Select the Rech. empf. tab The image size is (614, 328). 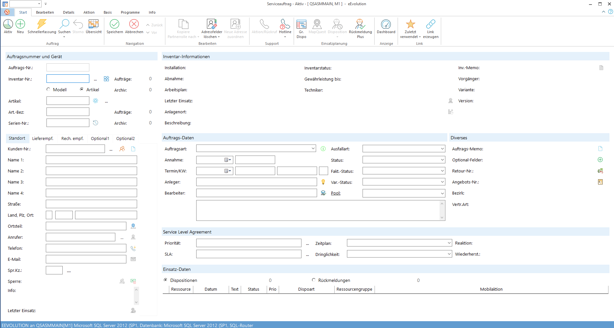coord(72,138)
